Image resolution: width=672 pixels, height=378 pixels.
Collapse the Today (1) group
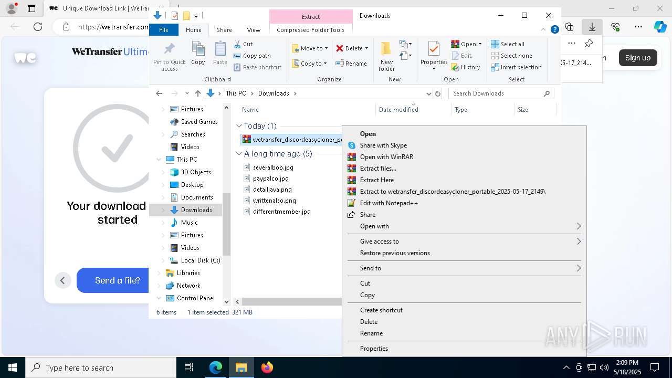click(239, 126)
